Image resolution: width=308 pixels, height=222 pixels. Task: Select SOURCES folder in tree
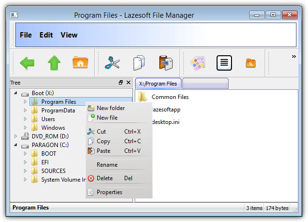(53, 171)
